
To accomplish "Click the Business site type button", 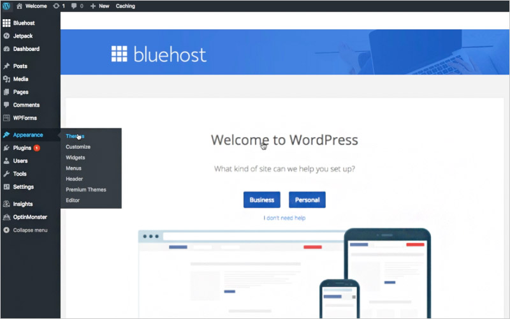I will (x=261, y=200).
